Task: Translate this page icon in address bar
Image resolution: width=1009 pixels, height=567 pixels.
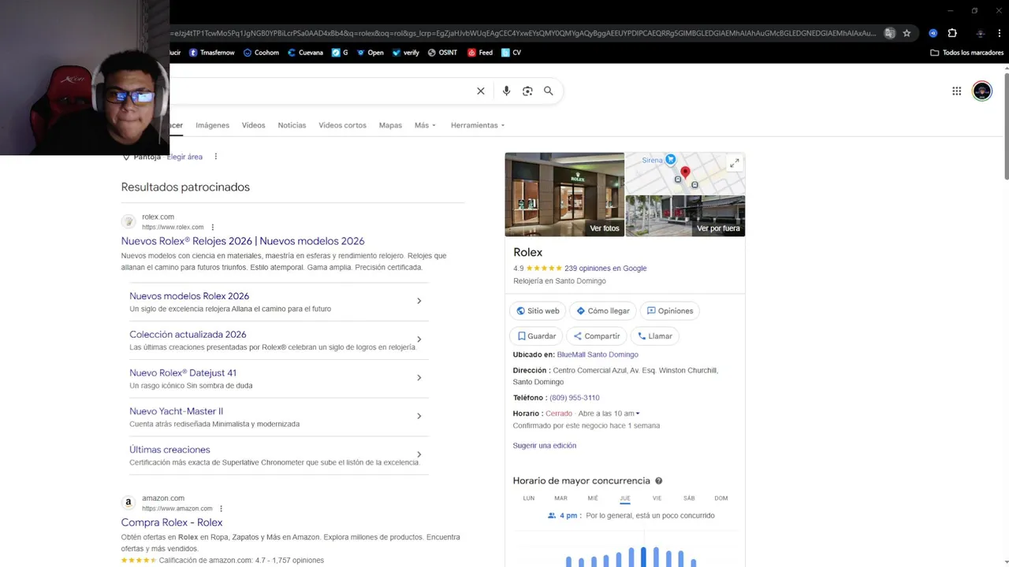Action: pyautogui.click(x=890, y=33)
